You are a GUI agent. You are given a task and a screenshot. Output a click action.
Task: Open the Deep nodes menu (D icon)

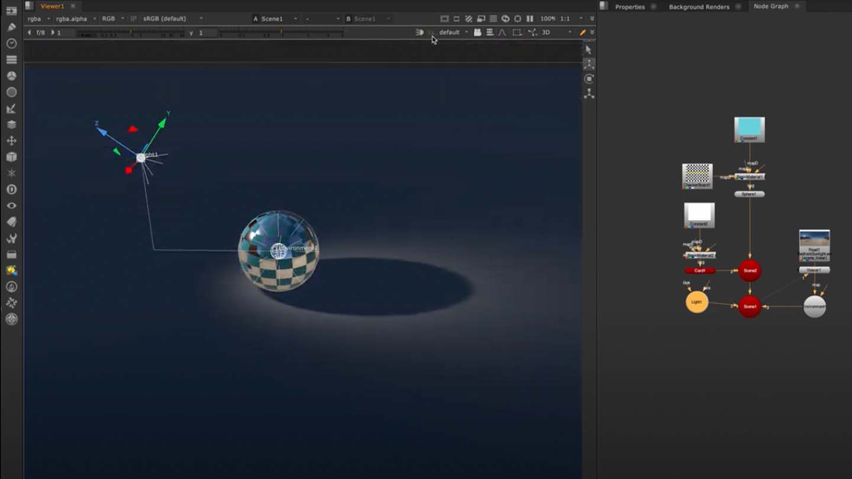(11, 190)
